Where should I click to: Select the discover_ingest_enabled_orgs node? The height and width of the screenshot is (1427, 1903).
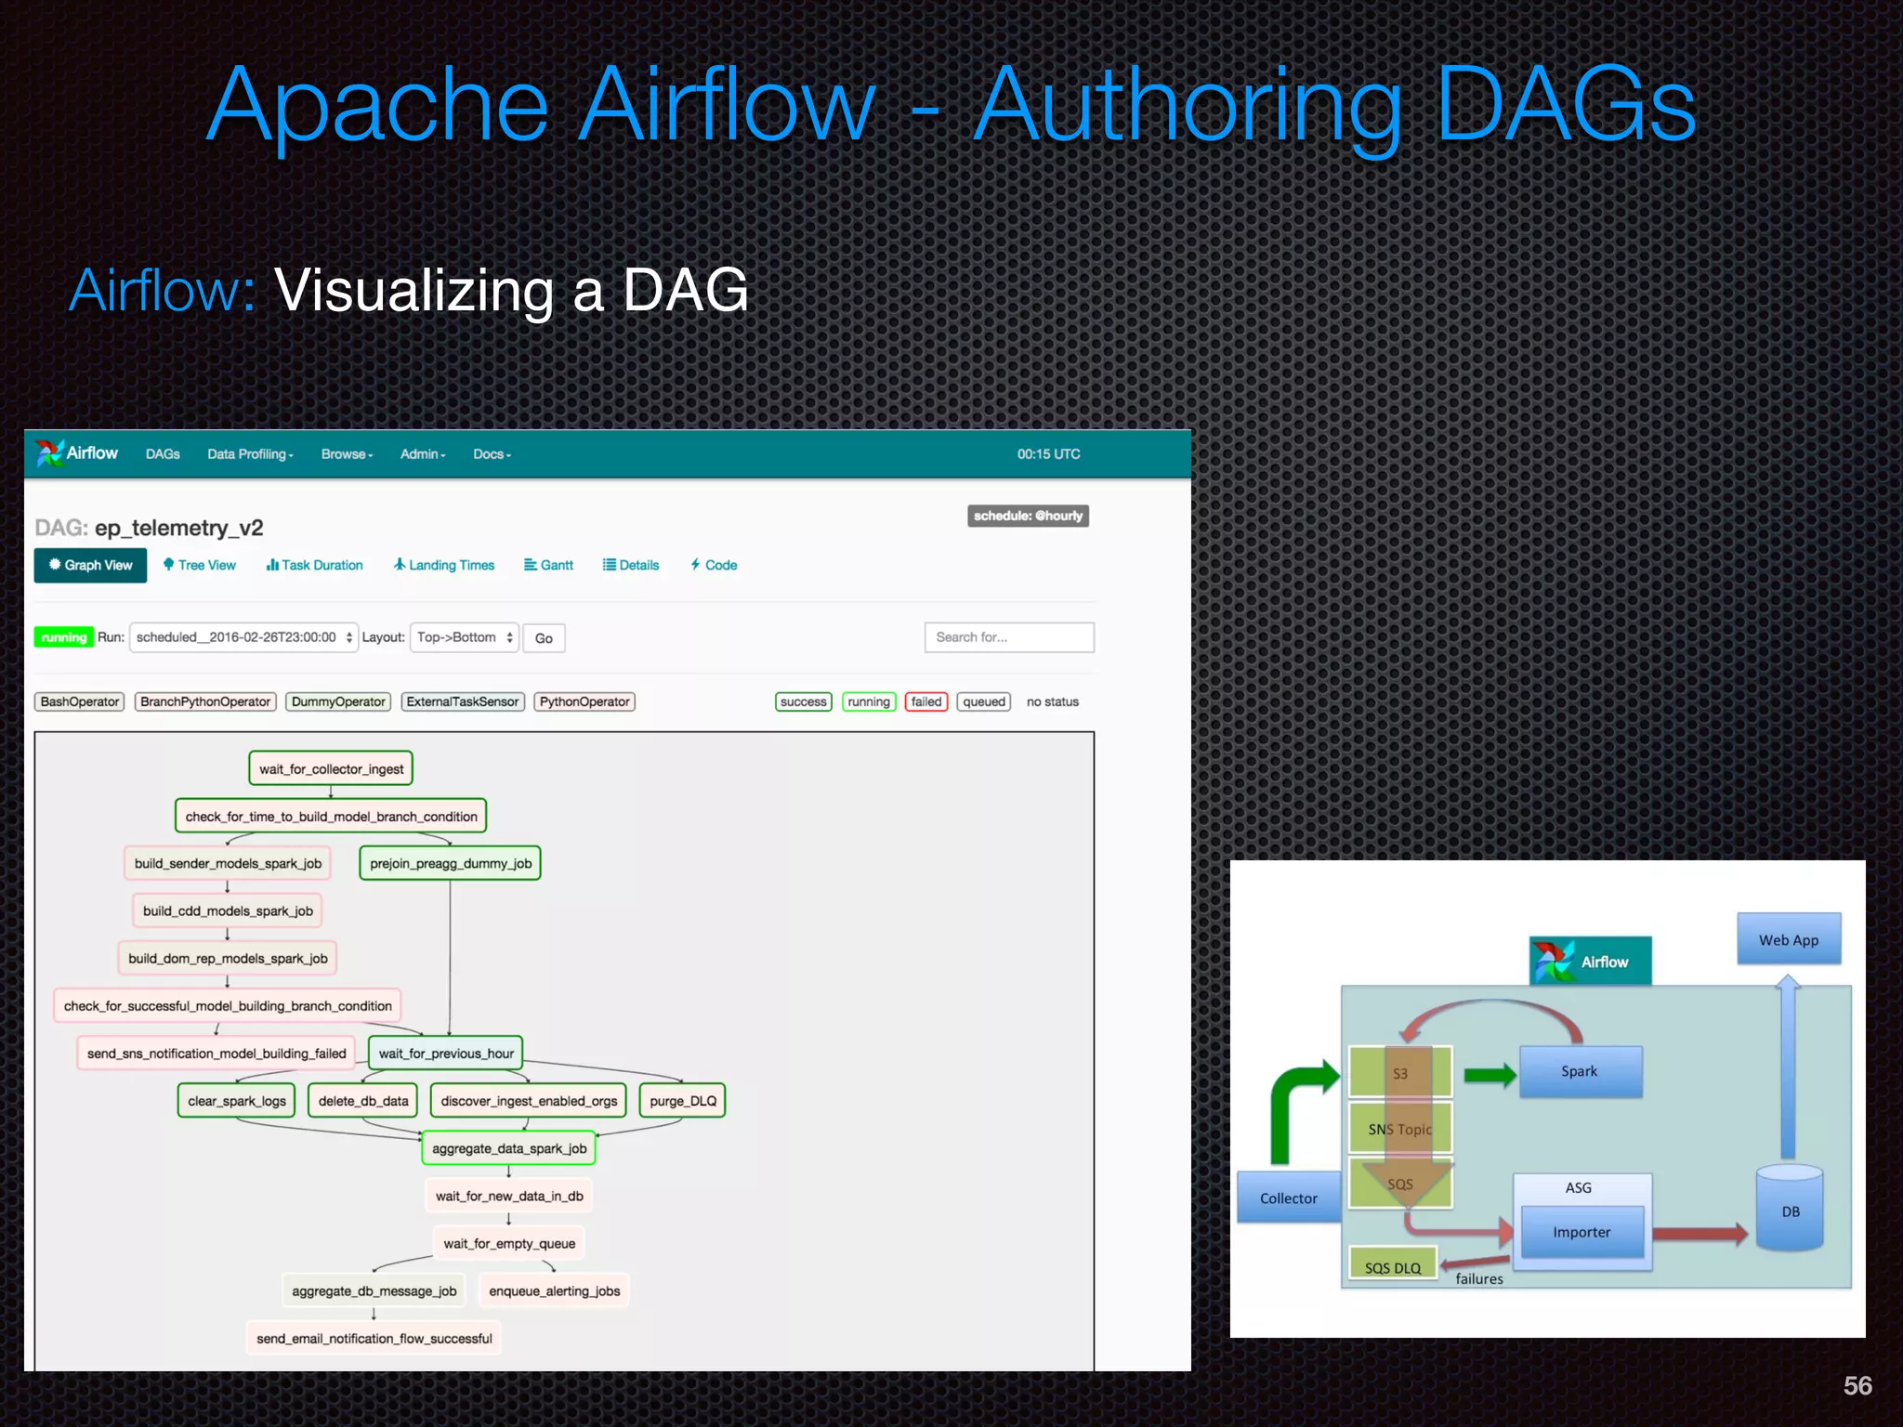(529, 1100)
